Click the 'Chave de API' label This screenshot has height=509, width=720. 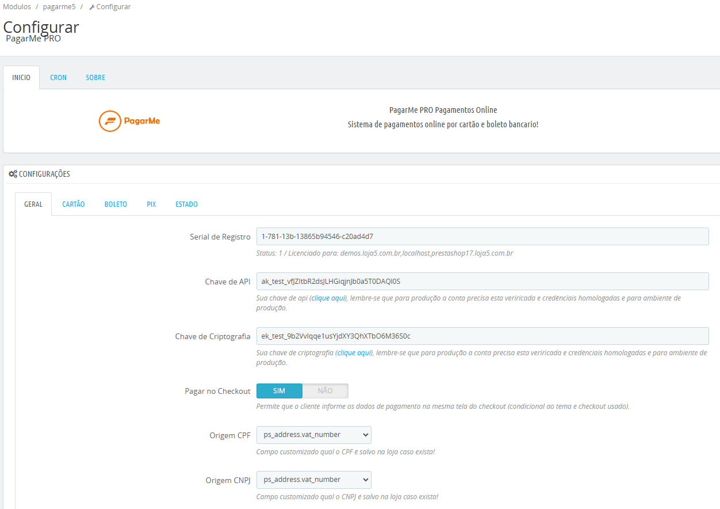[228, 282]
